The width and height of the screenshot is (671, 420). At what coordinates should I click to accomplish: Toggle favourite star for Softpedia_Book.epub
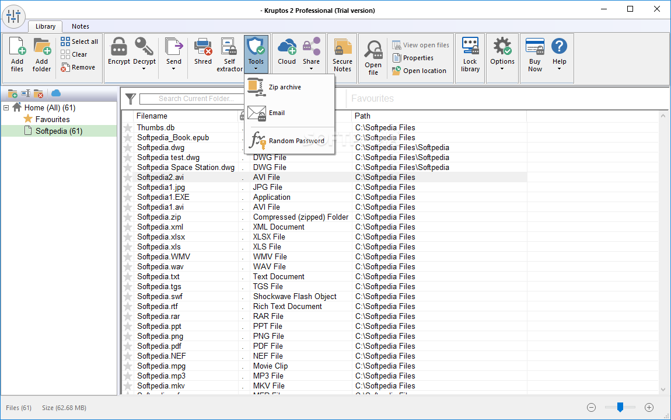(128, 138)
